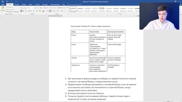Viewport: 182px width, 102px height.
Task: Apply the Подзаголовок style
Action: (109, 9)
